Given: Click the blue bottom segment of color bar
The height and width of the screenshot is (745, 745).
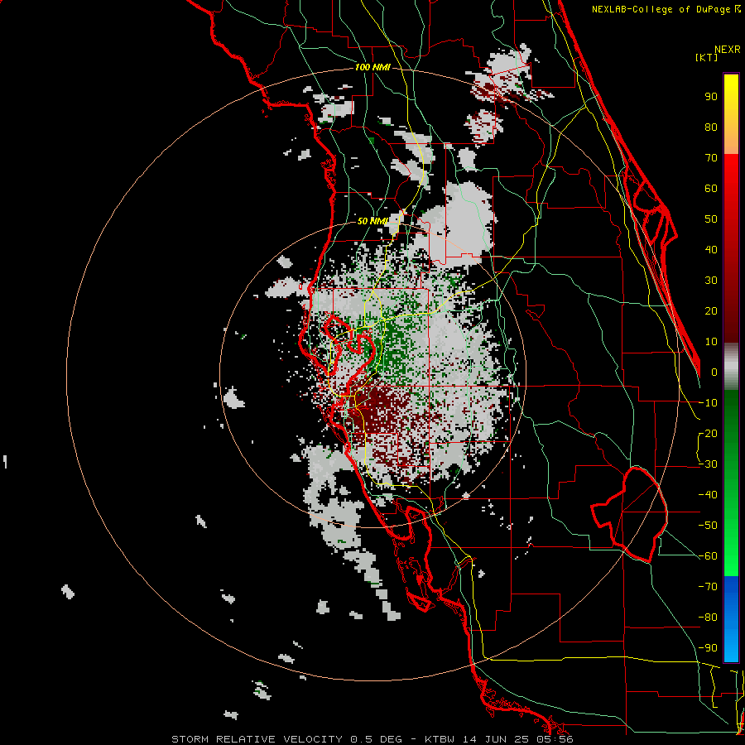Looking at the screenshot, I should [x=731, y=619].
